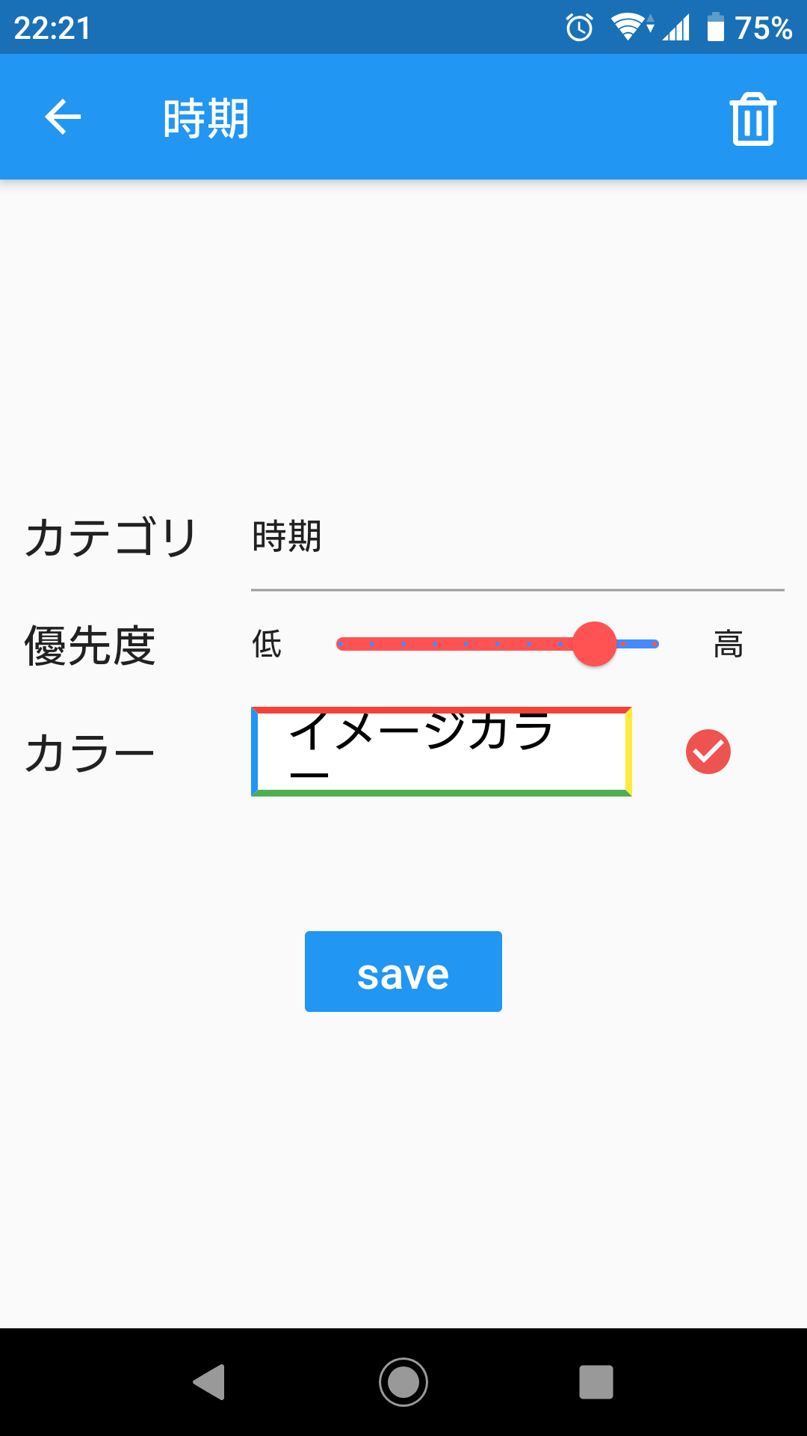Tap the 高 high priority label
Image resolution: width=807 pixels, height=1436 pixels.
728,644
